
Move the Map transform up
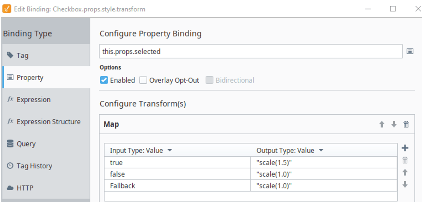382,125
